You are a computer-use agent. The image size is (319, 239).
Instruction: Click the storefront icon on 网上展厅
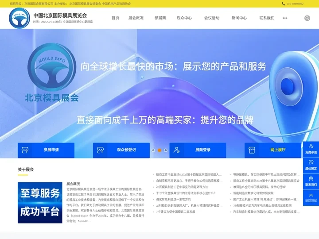coord(252,150)
